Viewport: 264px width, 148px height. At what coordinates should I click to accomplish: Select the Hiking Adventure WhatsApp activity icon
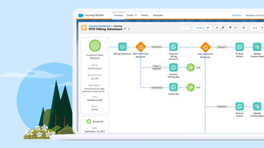pos(122,47)
